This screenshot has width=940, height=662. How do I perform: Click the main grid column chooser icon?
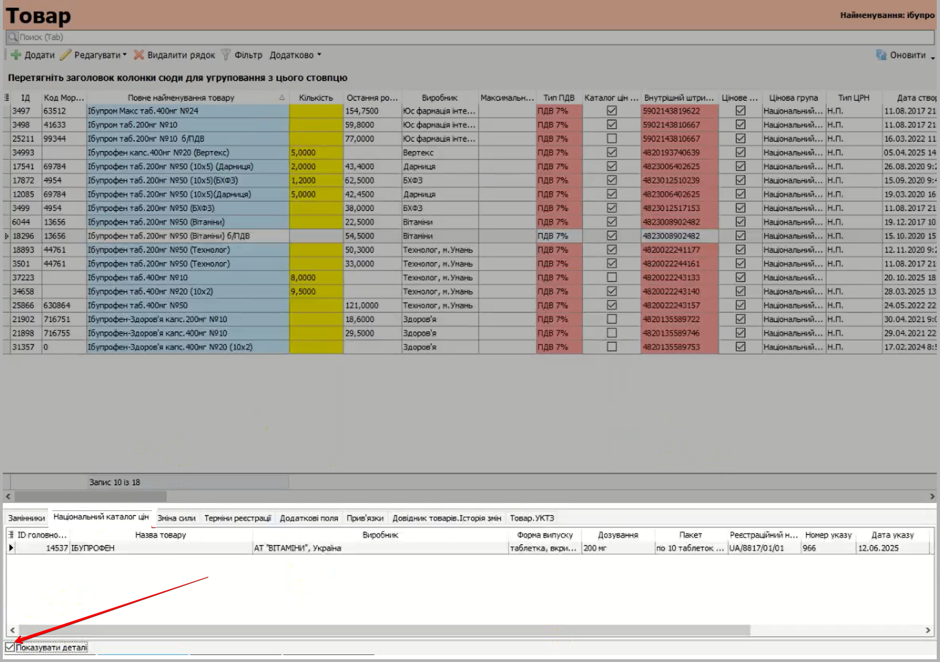tap(7, 97)
